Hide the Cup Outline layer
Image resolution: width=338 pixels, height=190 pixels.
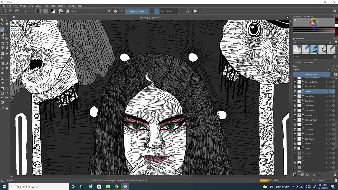[295, 139]
